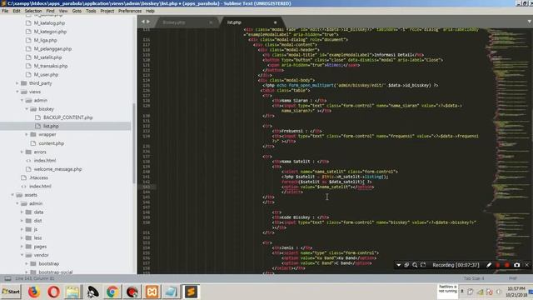Open the Preferences menu
The height and width of the screenshot is (300, 533).
point(130,11)
